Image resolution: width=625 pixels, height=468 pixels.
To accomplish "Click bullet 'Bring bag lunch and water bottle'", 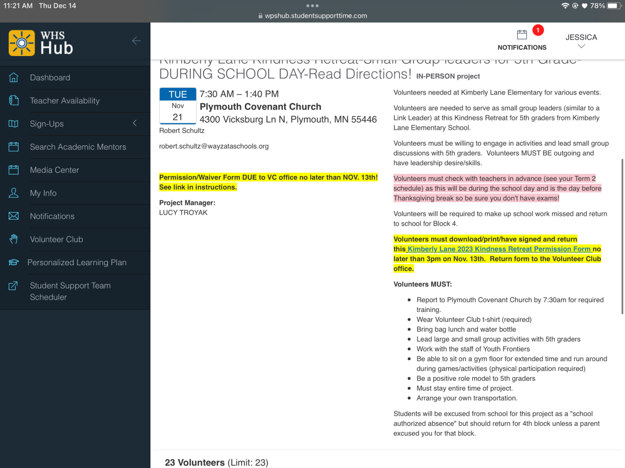I will (x=466, y=330).
